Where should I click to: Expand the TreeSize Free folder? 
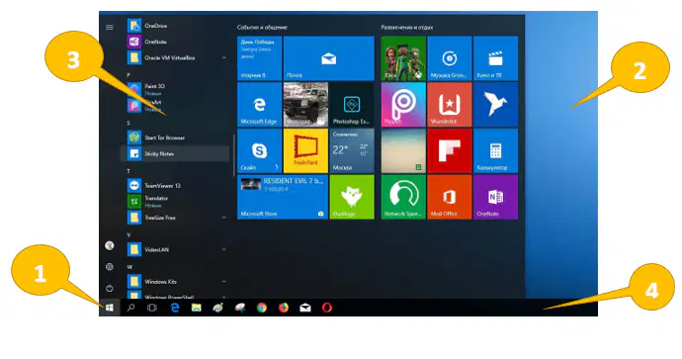(x=223, y=218)
